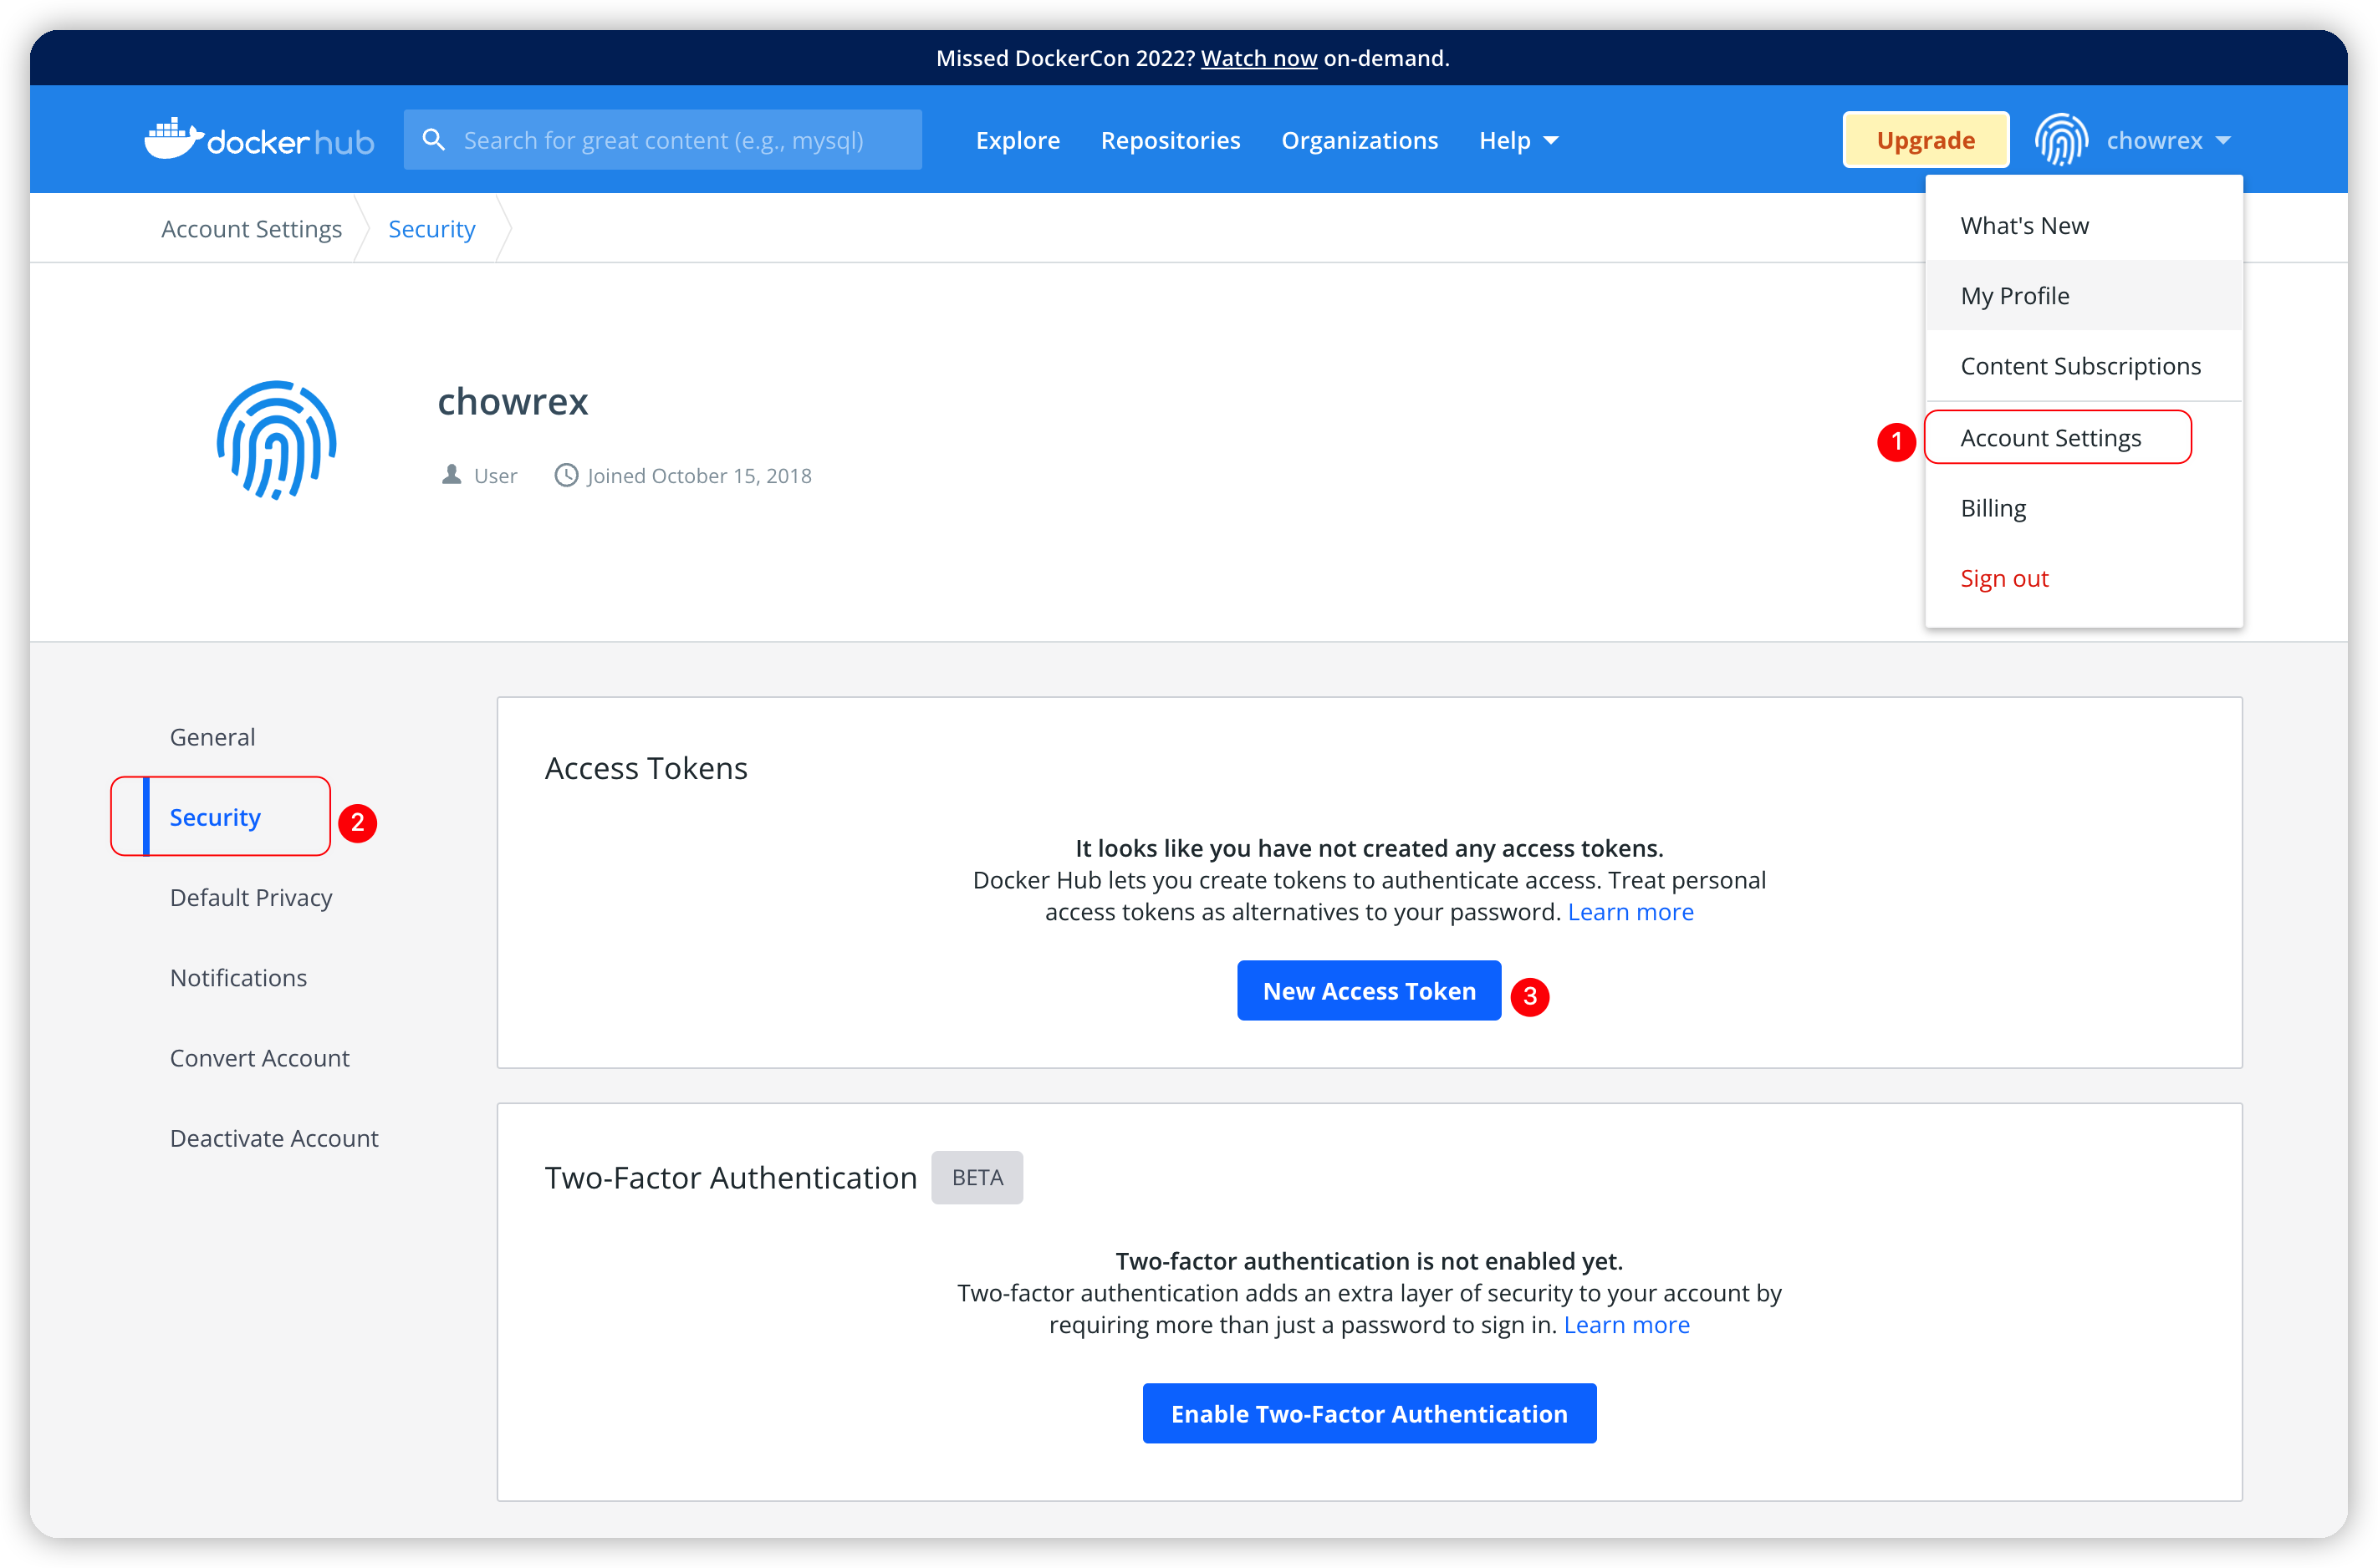Sign out from the account menu
Image resolution: width=2378 pixels, height=1568 pixels.
pyautogui.click(x=2004, y=578)
